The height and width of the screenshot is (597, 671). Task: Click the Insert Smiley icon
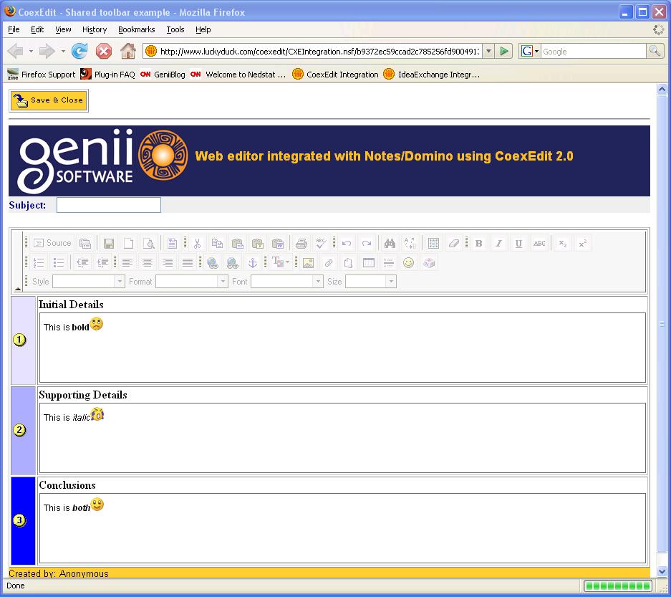tap(408, 263)
